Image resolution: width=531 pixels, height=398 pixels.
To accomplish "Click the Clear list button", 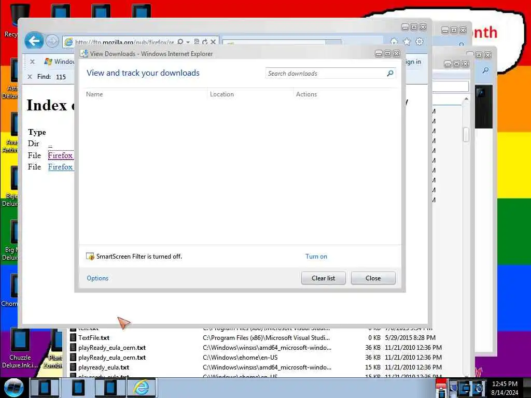I will tap(324, 278).
